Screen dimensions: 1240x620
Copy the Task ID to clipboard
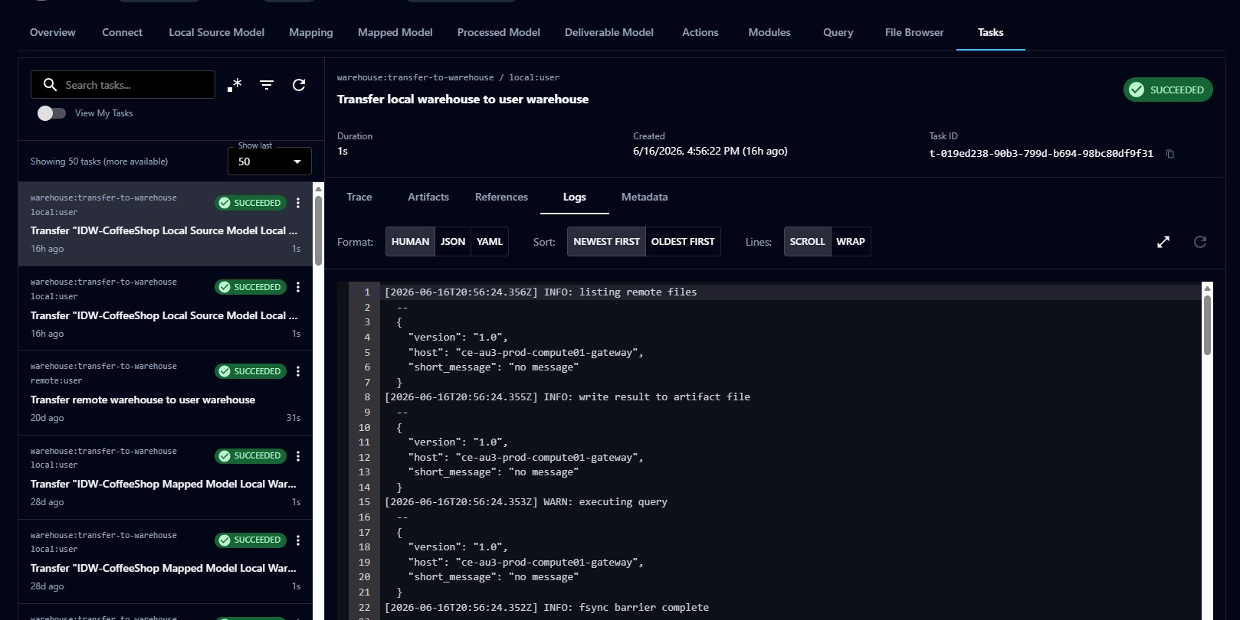(x=1170, y=154)
